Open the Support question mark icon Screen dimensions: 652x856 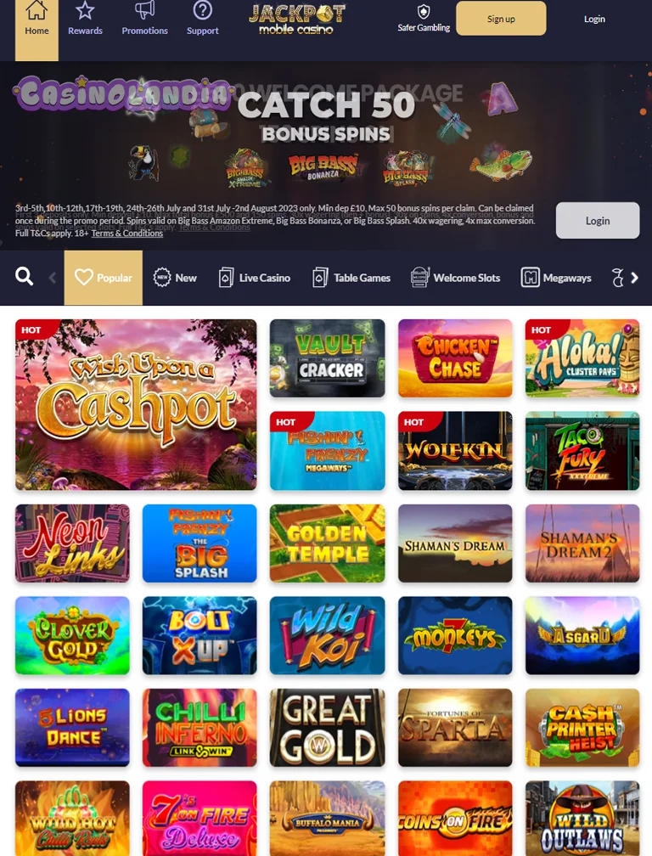coord(202,10)
